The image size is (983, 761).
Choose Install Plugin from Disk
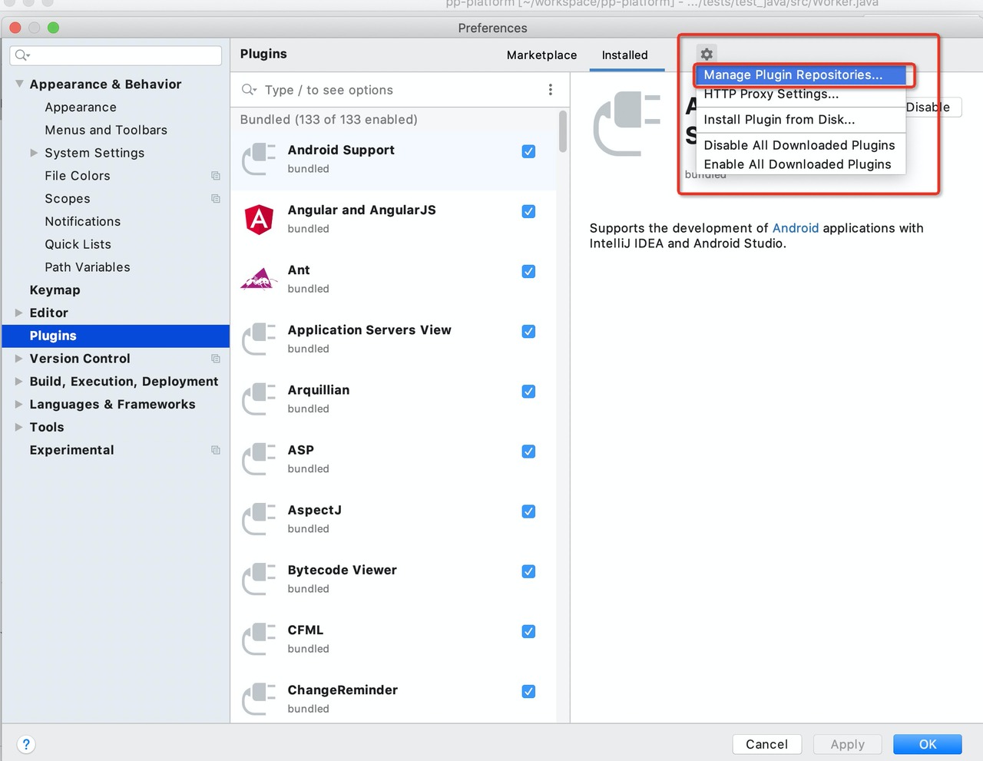(x=801, y=120)
